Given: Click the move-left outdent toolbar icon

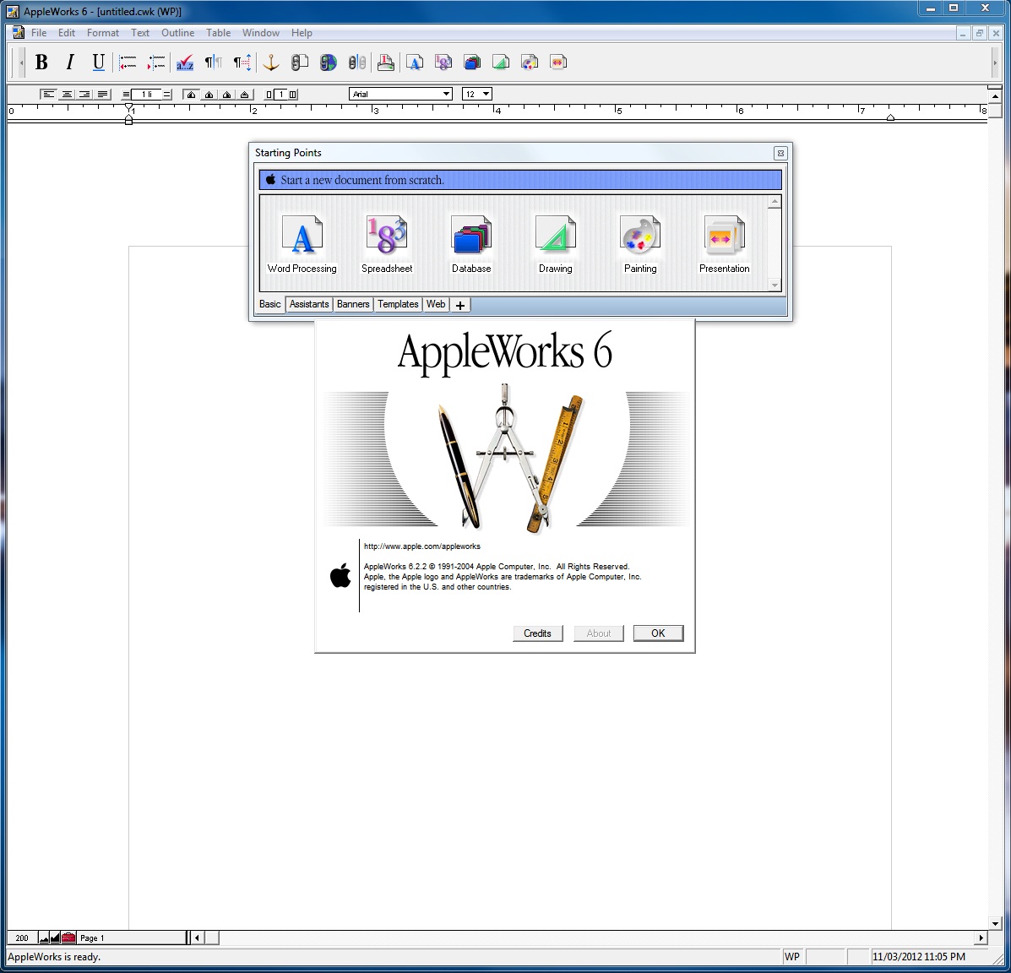Looking at the screenshot, I should [128, 62].
